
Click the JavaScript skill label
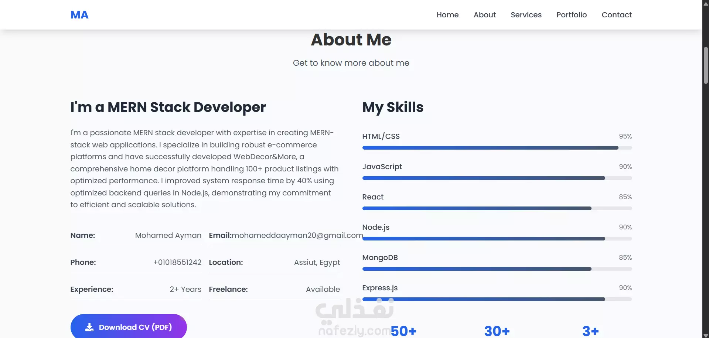[382, 167]
